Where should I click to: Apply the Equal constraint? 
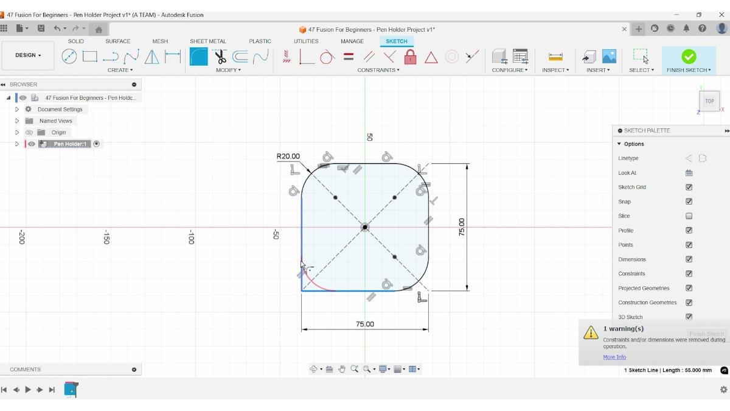coord(348,56)
